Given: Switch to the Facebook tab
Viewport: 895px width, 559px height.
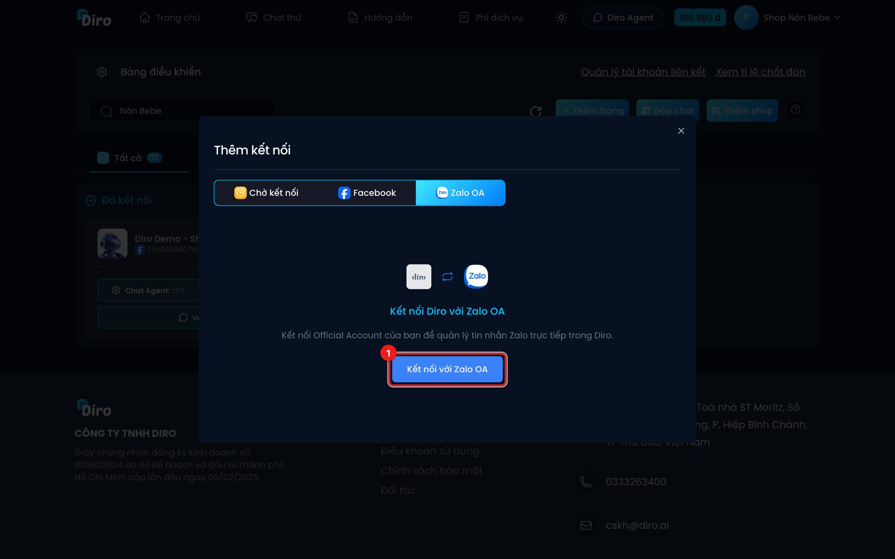Looking at the screenshot, I should point(367,193).
